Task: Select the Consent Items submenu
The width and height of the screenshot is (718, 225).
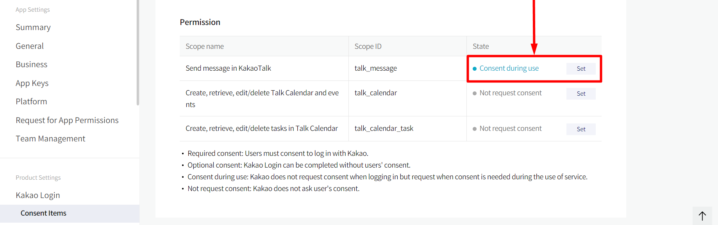Action: coord(43,213)
